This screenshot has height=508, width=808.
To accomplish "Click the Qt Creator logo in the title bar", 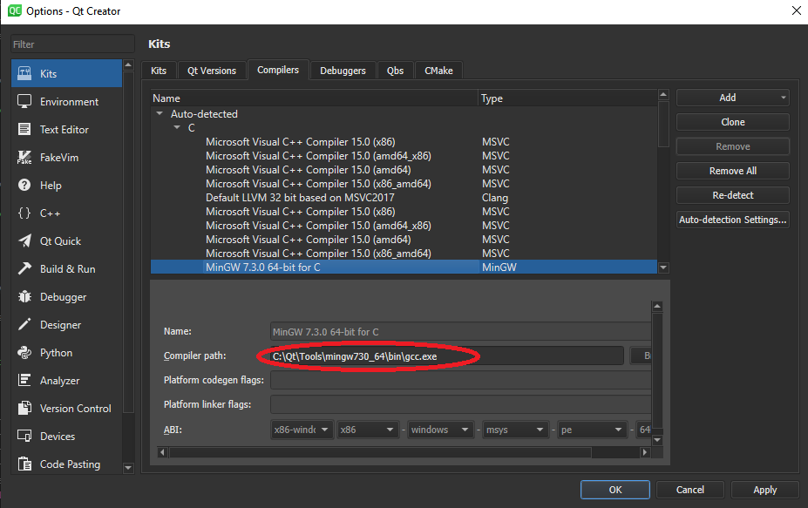I will click(x=15, y=10).
